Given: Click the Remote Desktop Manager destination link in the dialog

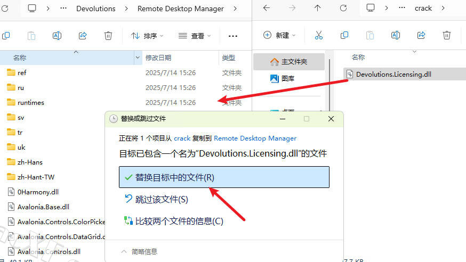Looking at the screenshot, I should 255,138.
